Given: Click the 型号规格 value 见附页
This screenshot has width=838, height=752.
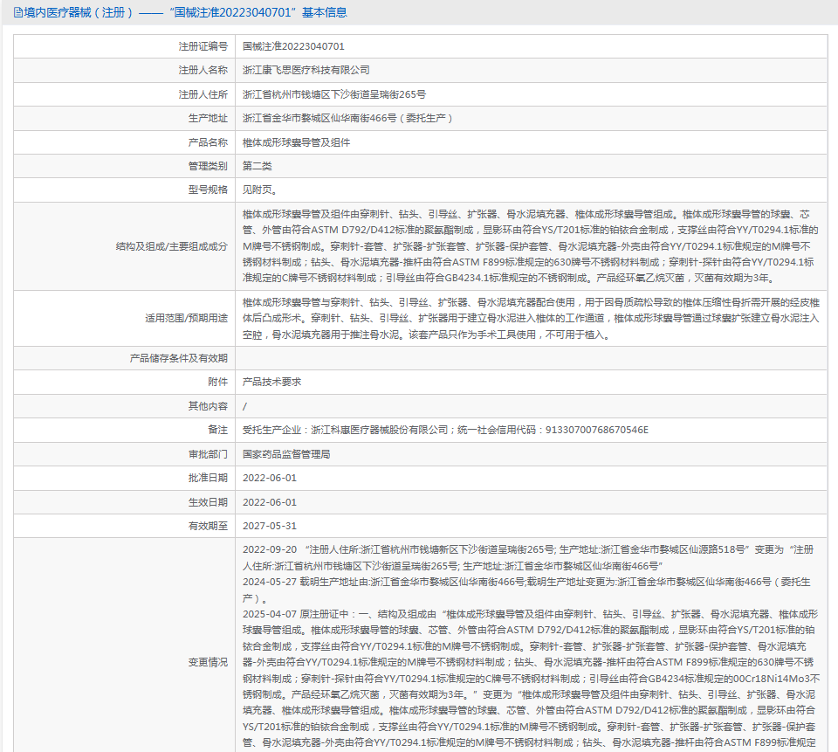Looking at the screenshot, I should tap(260, 190).
